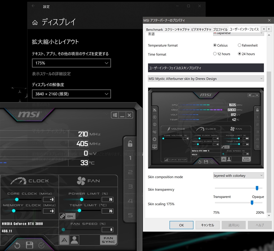Click the Temp Limit slider knob
This screenshot has height=251, width=274.
pyautogui.click(x=79, y=210)
